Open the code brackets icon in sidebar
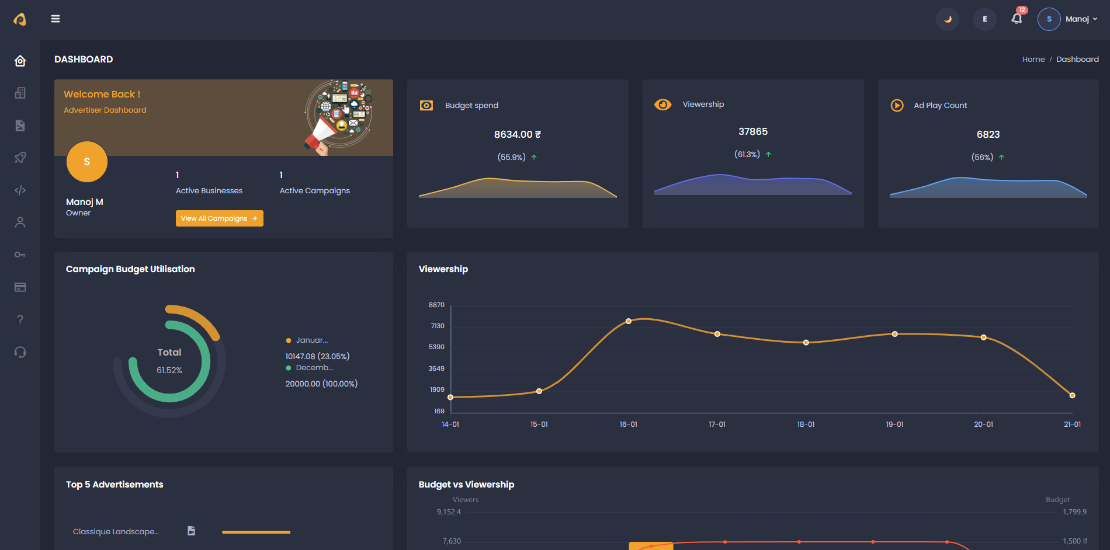 20,190
